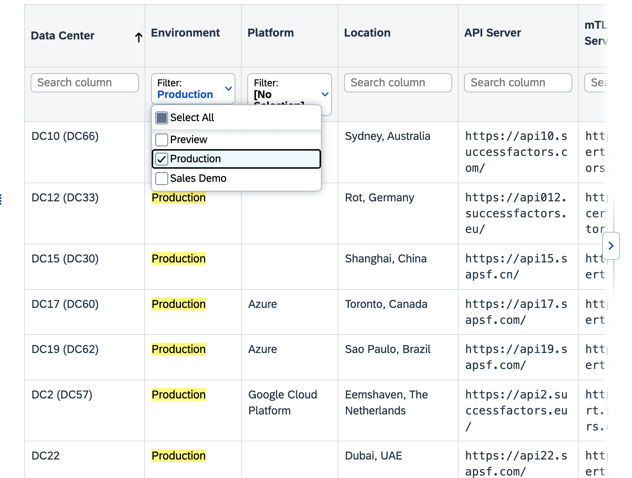Select the DC17 (DC60) row cell

pos(65,304)
